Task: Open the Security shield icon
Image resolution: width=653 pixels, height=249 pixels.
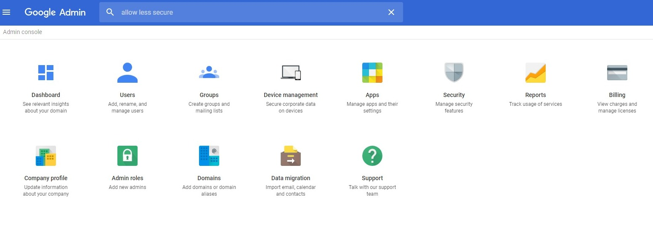Action: click(x=454, y=73)
